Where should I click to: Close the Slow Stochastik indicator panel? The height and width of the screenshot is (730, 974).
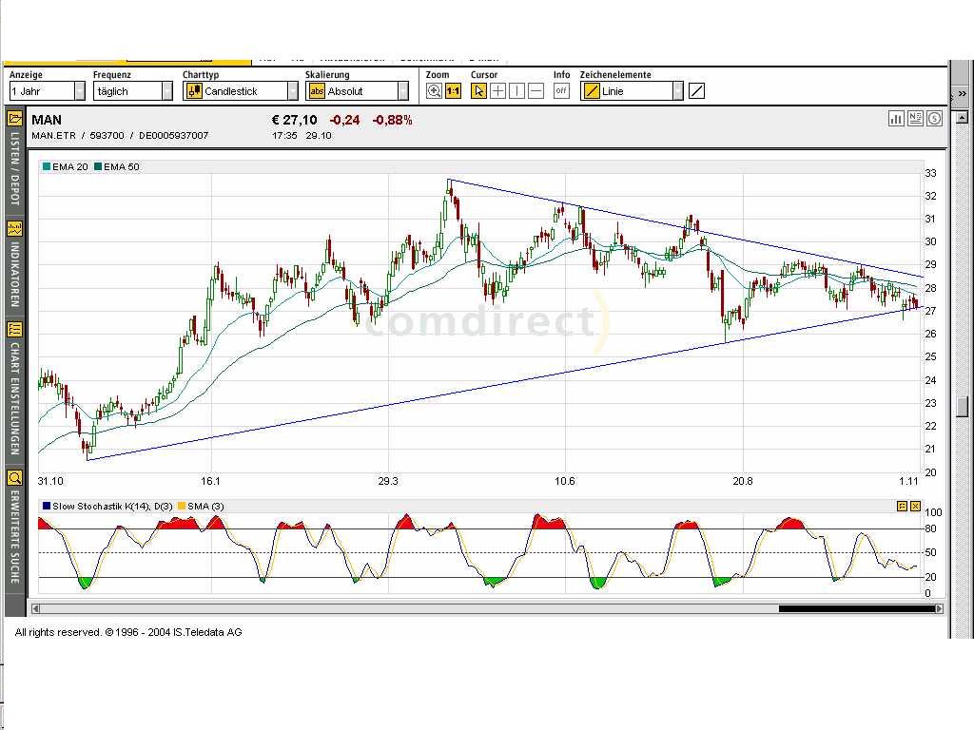point(916,507)
